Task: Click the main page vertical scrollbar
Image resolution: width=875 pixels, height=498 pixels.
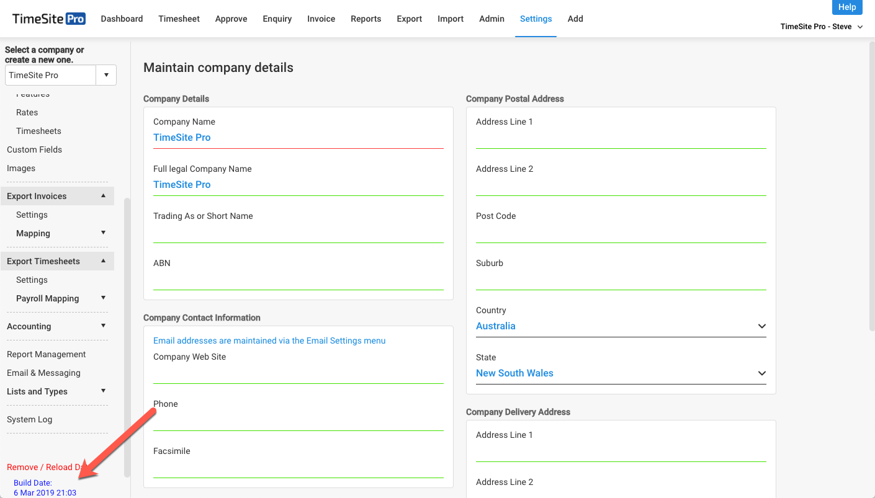Action: [x=871, y=185]
